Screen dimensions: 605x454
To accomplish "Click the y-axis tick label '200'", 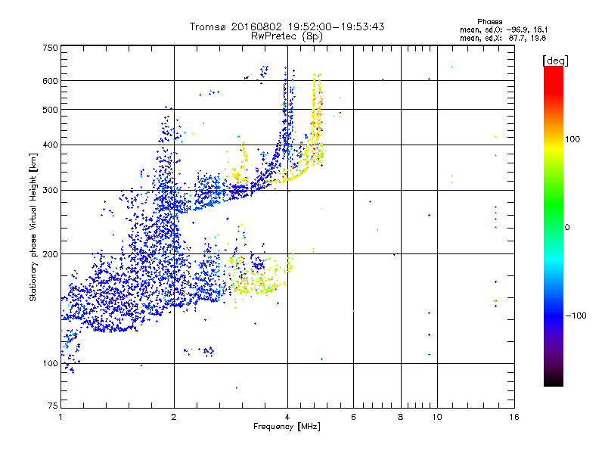I will (50, 254).
